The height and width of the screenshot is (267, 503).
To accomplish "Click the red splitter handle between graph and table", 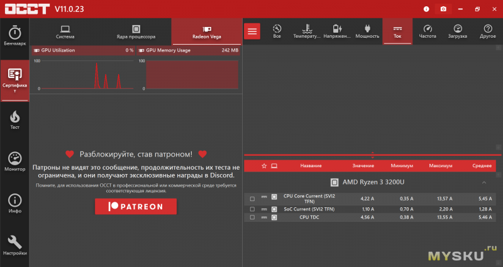I will (372, 155).
